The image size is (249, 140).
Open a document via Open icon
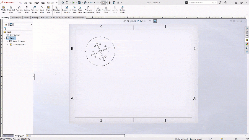click(x=73, y=3)
